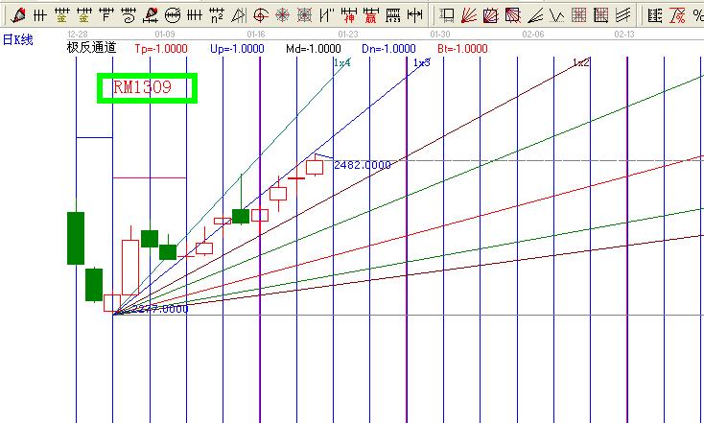Click the n² square calculation icon
The width and height of the screenshot is (704, 423).
pos(217,14)
